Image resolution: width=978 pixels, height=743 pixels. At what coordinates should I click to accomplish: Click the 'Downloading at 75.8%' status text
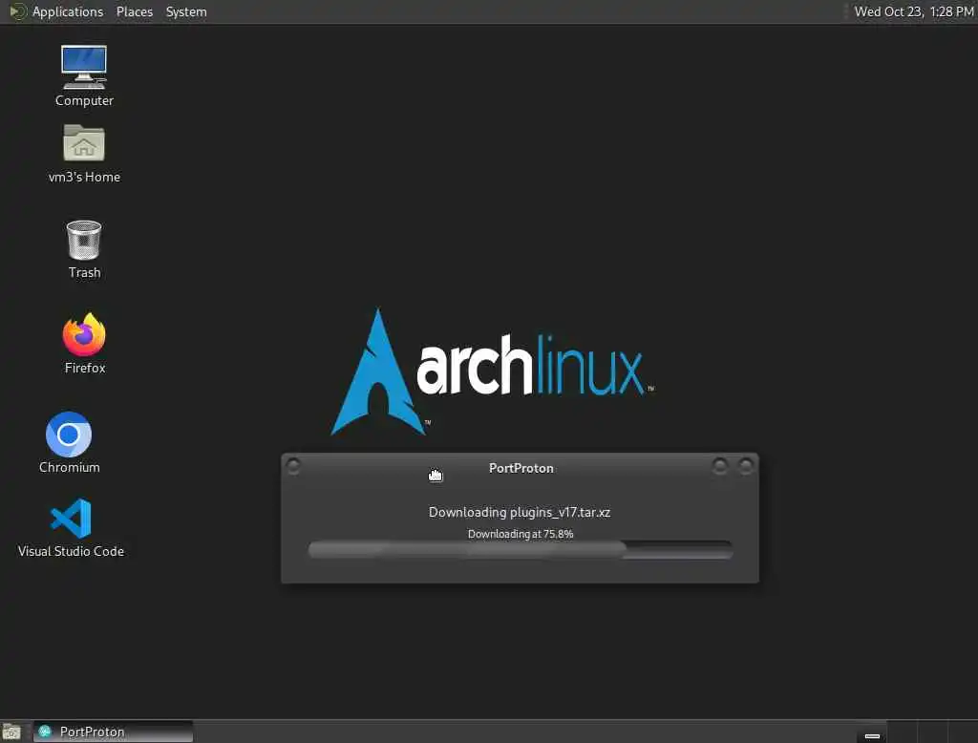(521, 534)
